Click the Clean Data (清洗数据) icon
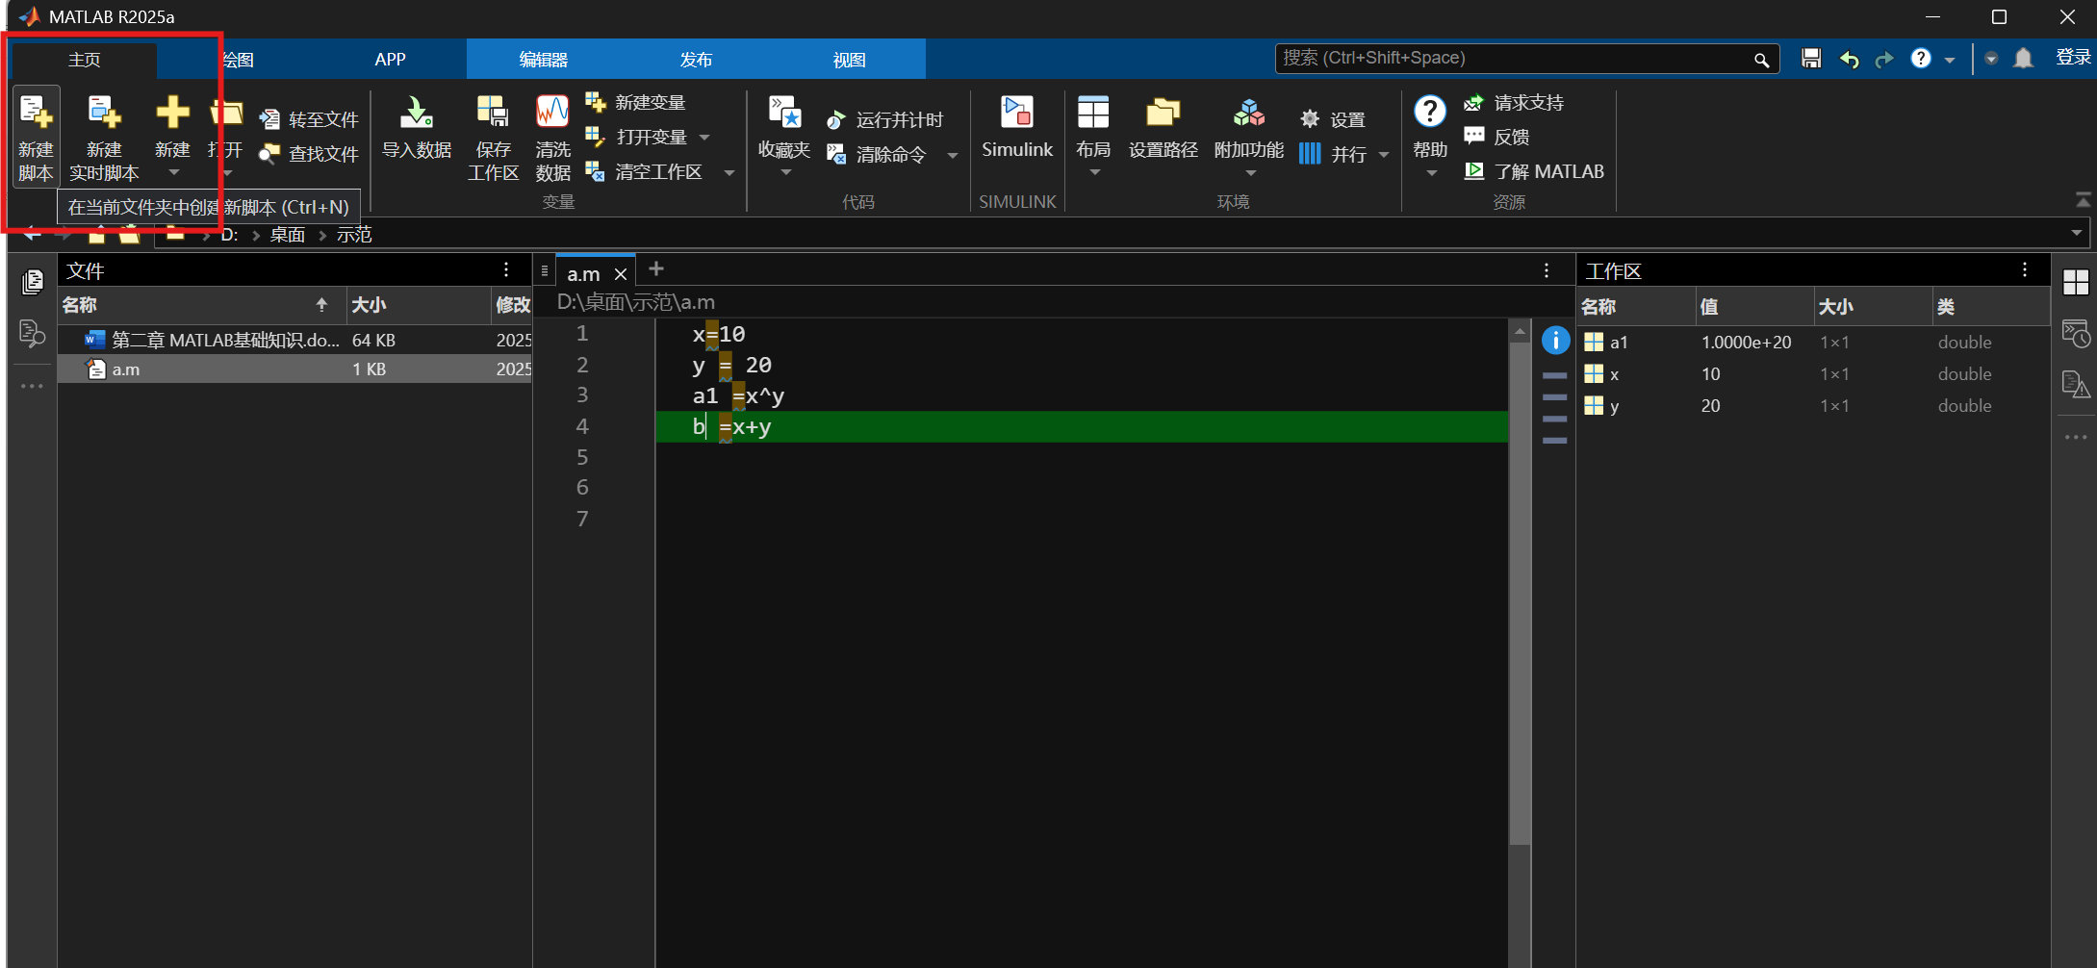The height and width of the screenshot is (968, 2097). (x=552, y=113)
